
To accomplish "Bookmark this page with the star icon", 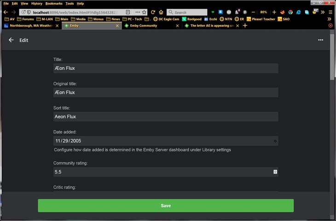I will pyautogui.click(x=144, y=12).
